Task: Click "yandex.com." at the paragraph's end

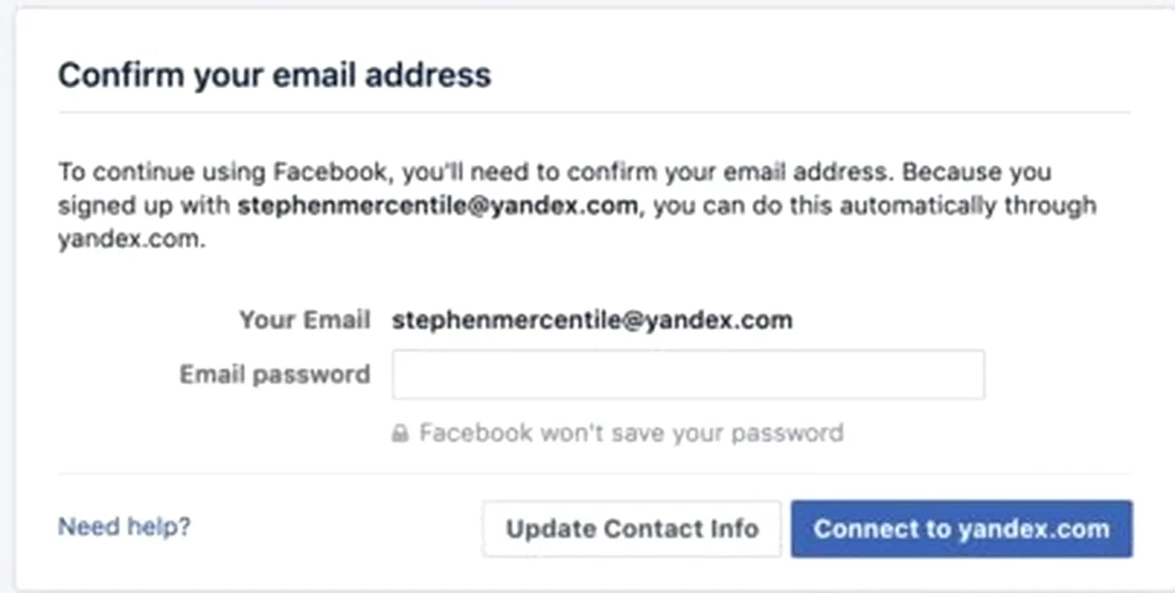Action: (x=131, y=240)
